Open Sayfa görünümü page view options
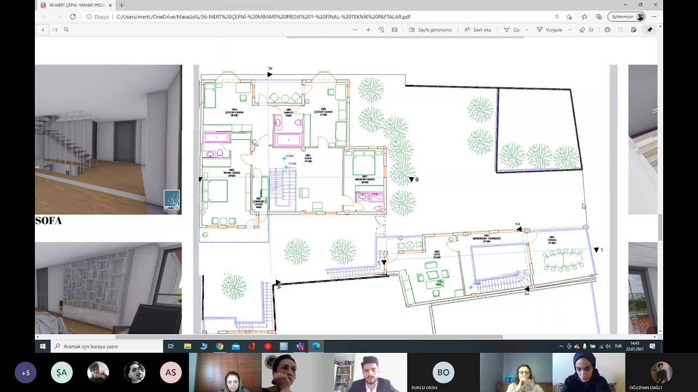Image resolution: width=698 pixels, height=392 pixels. point(430,30)
